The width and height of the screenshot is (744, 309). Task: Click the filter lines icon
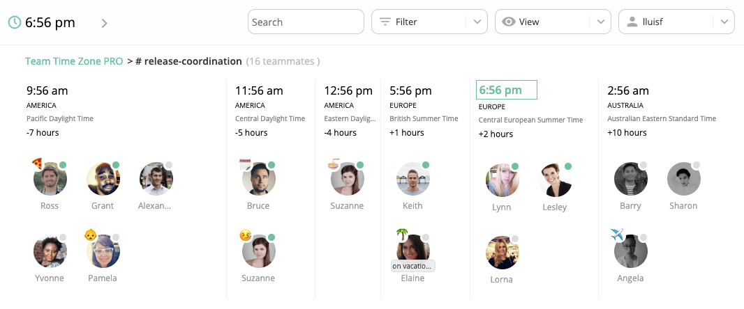[x=385, y=22]
